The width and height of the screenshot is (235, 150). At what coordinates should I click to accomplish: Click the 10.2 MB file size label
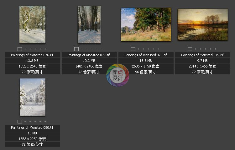89,61
